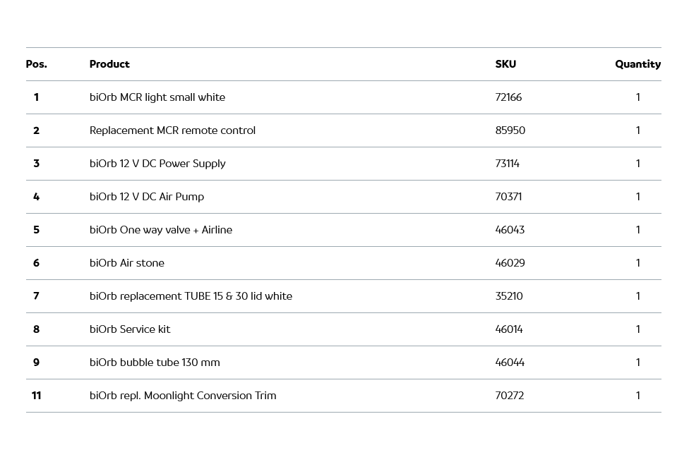This screenshot has width=689, height=469.
Task: Click SKU number 72166
Action: [508, 97]
